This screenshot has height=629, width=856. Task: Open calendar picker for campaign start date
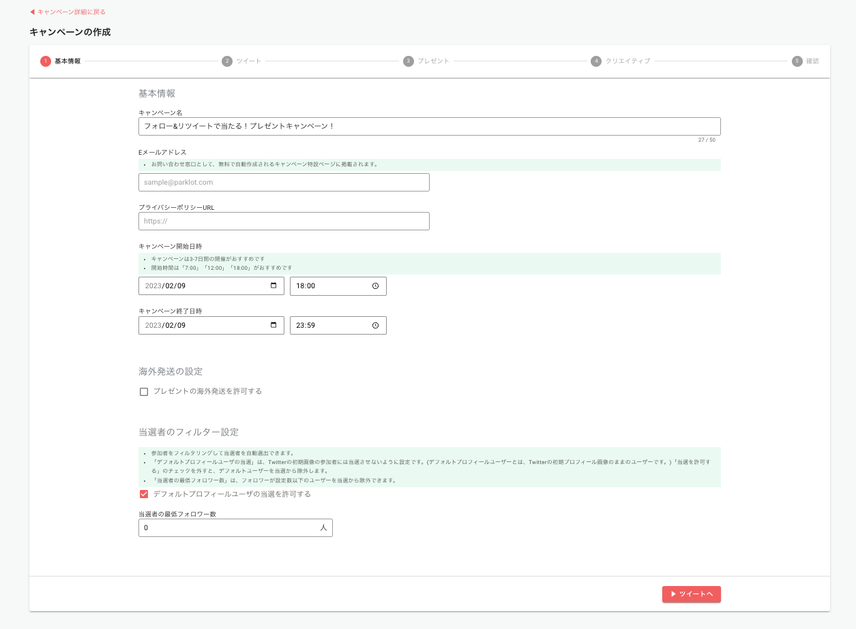[x=274, y=286]
